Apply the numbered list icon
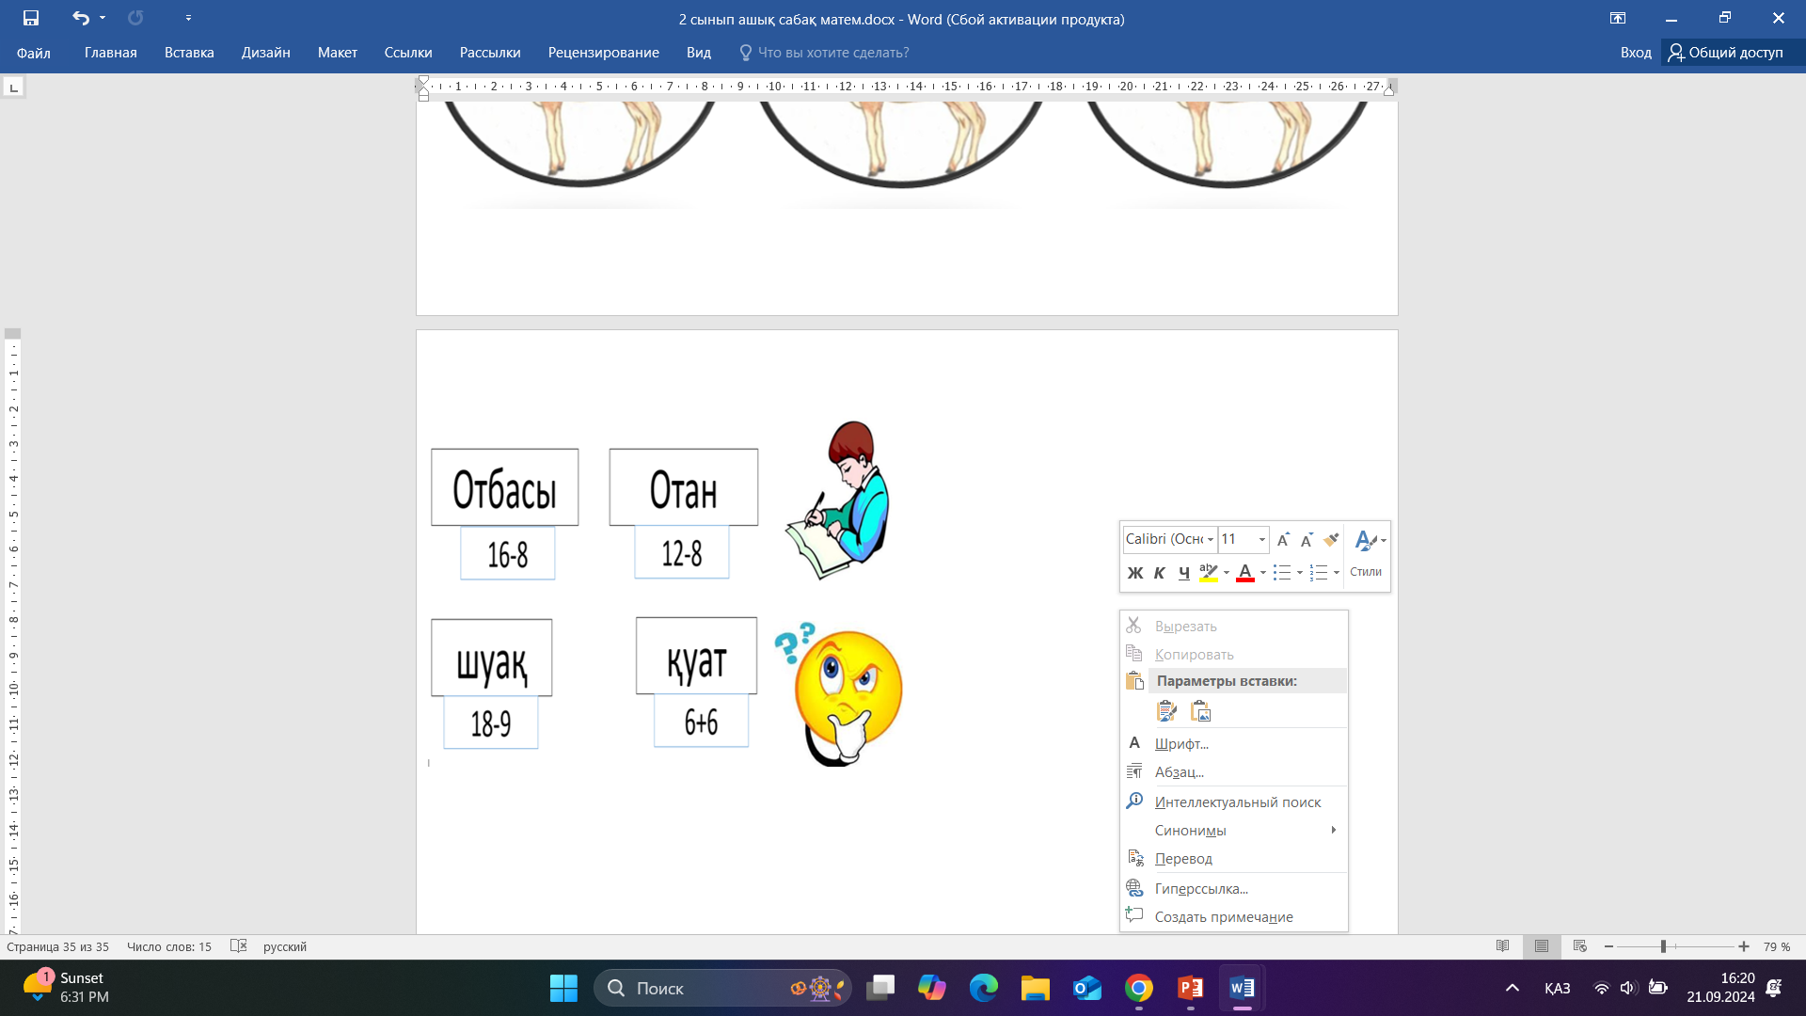This screenshot has width=1806, height=1016. 1319,573
